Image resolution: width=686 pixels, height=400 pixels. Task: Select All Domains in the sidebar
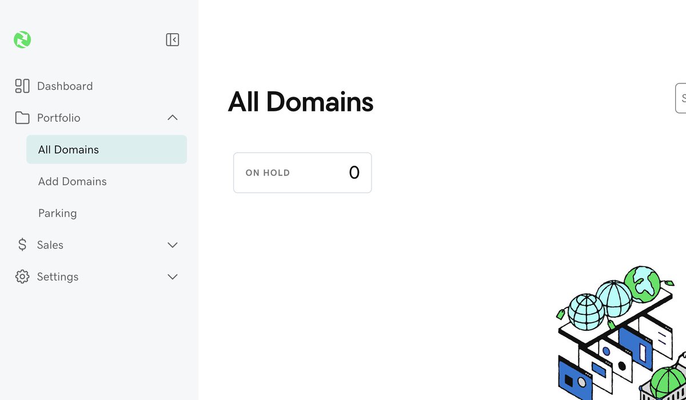coord(106,150)
